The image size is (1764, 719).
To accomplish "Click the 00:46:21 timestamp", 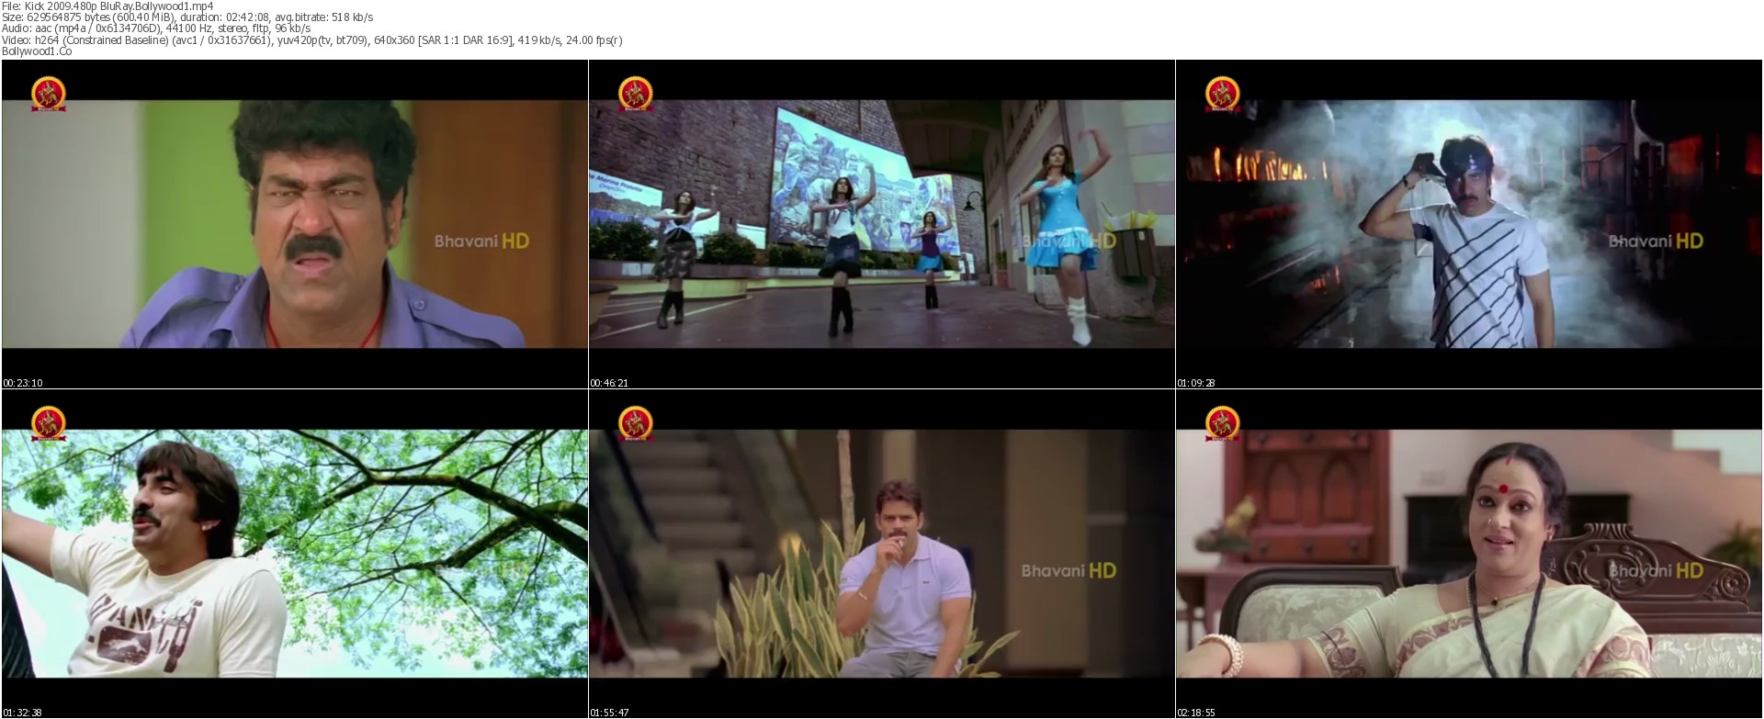I will pos(610,383).
